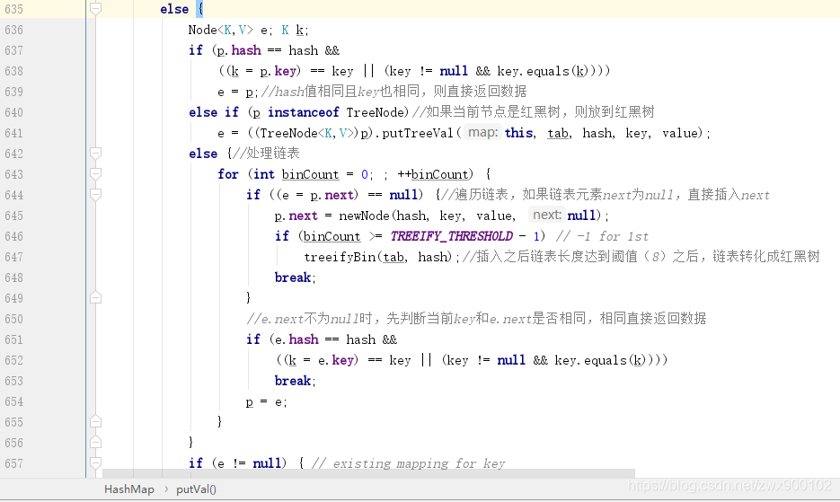840x502 pixels.
Task: Click fold end marker at line 656
Action: tap(95, 443)
